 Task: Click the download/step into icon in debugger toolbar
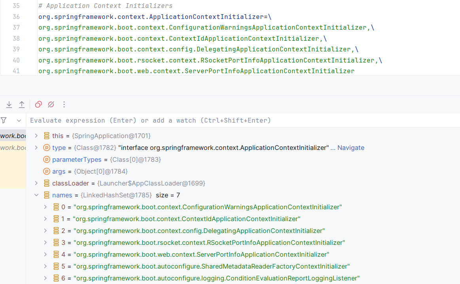point(9,104)
